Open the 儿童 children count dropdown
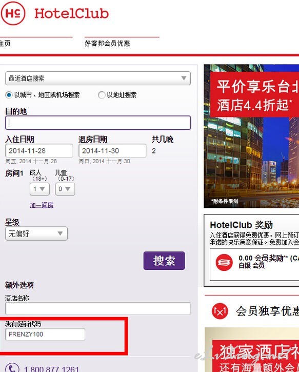Screen dimensions: 299x372 [x=65, y=189]
